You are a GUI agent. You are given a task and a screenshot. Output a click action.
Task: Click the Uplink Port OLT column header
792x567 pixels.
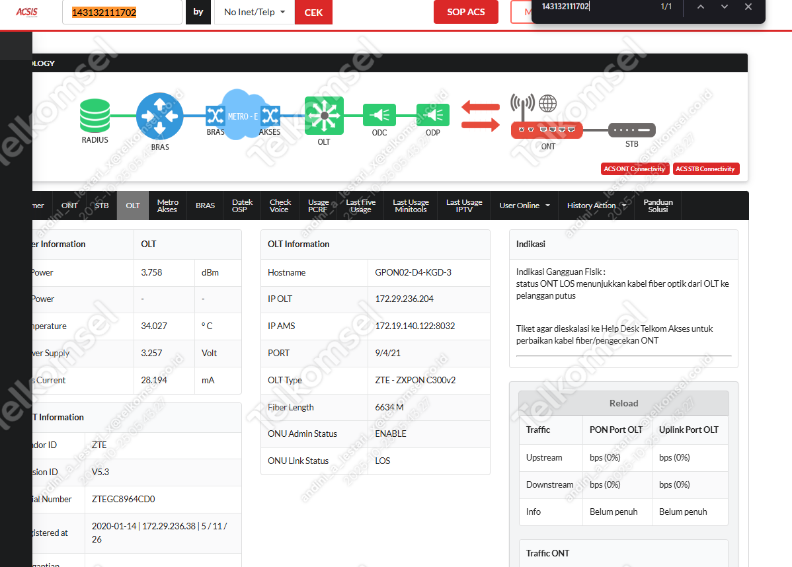(688, 430)
